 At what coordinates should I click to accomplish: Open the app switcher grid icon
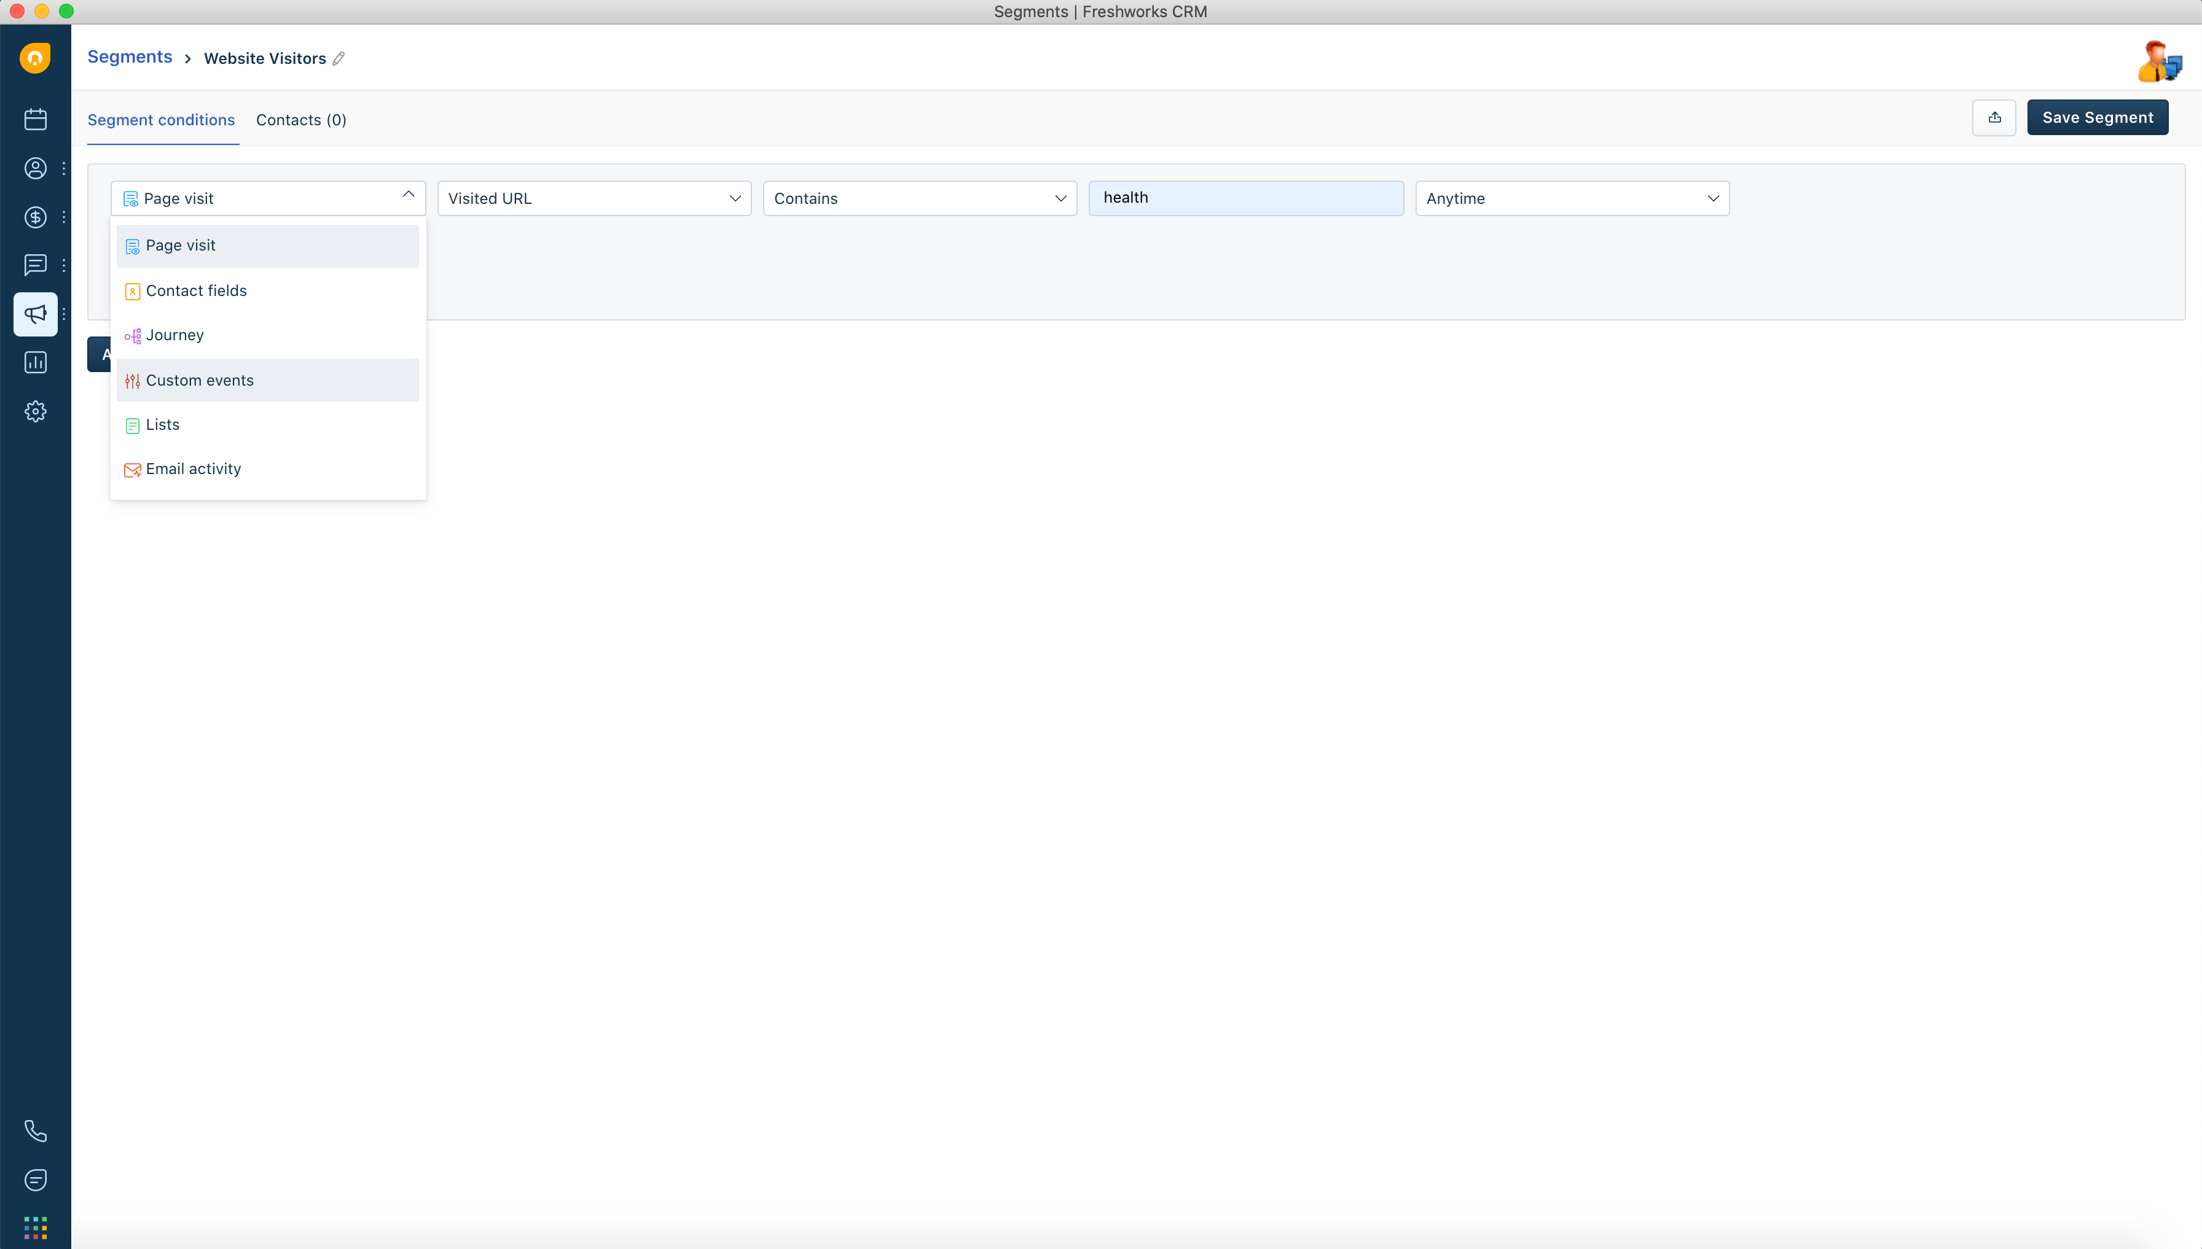(35, 1228)
